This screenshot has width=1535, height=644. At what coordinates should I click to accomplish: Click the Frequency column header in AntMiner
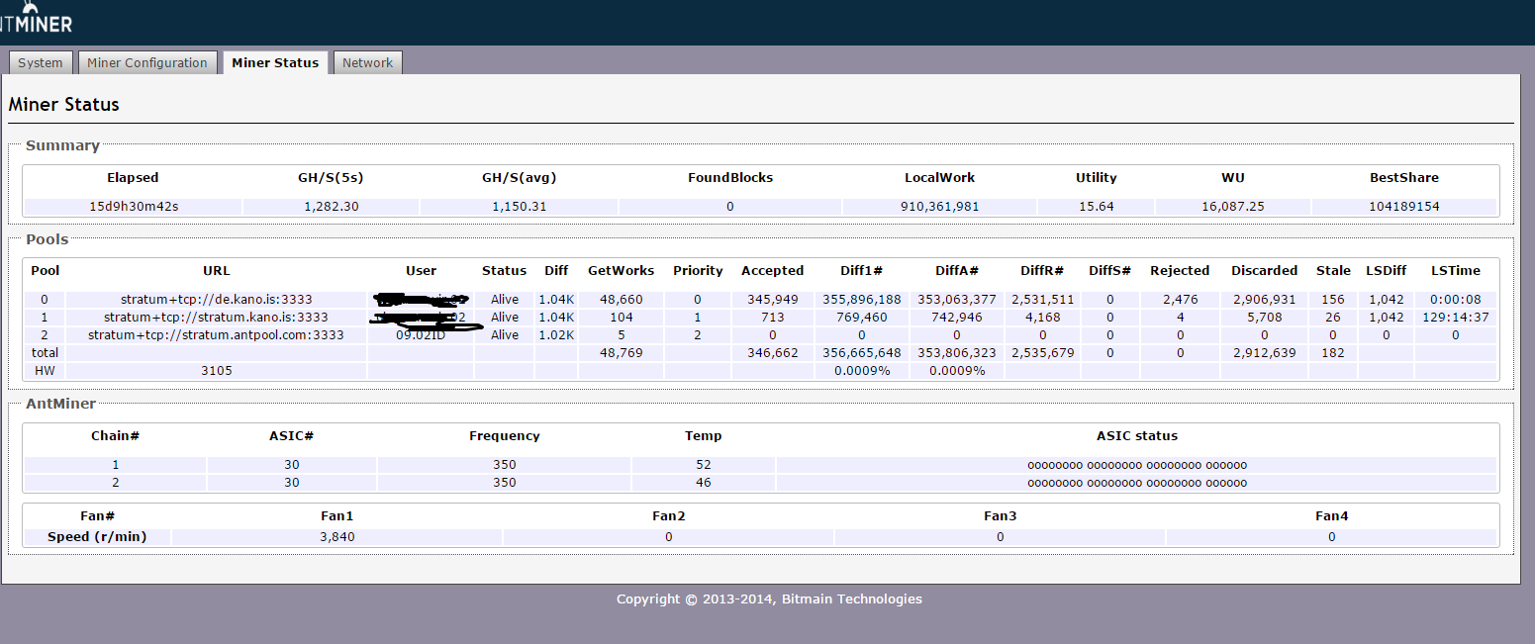click(x=504, y=435)
